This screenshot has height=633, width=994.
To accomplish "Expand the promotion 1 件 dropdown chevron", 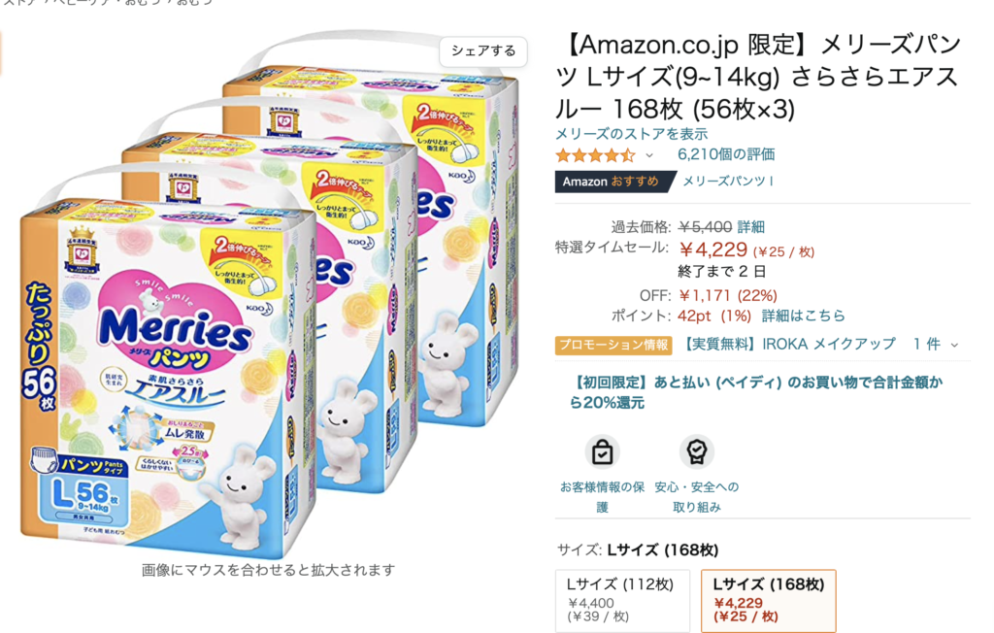I will [x=954, y=345].
